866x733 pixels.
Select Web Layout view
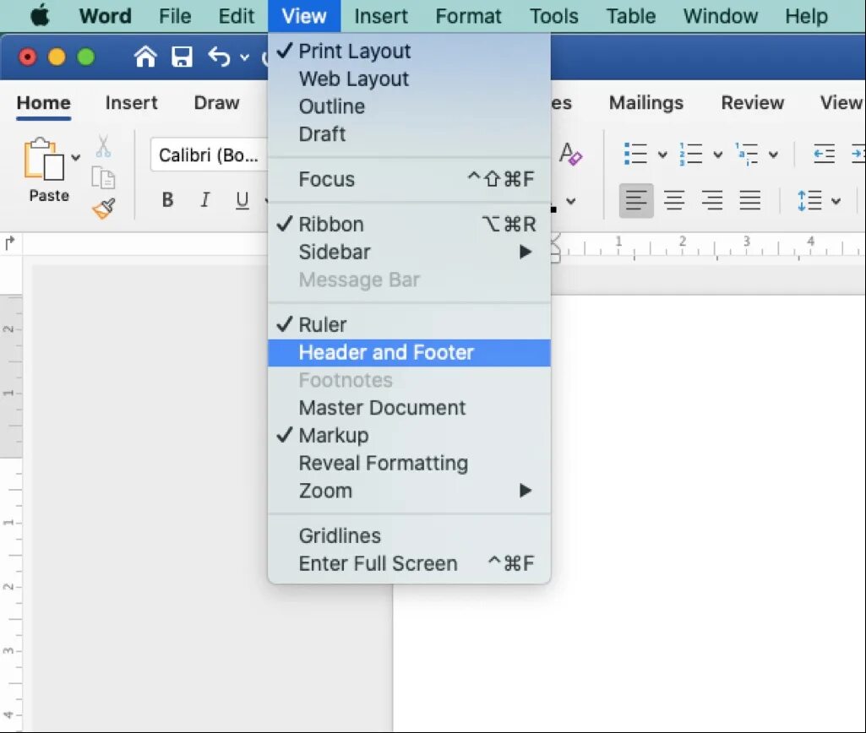click(409, 79)
